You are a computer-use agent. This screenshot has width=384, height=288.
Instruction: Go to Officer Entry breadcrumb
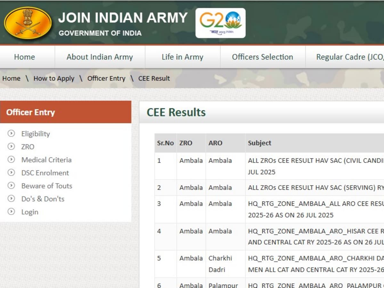click(x=106, y=78)
